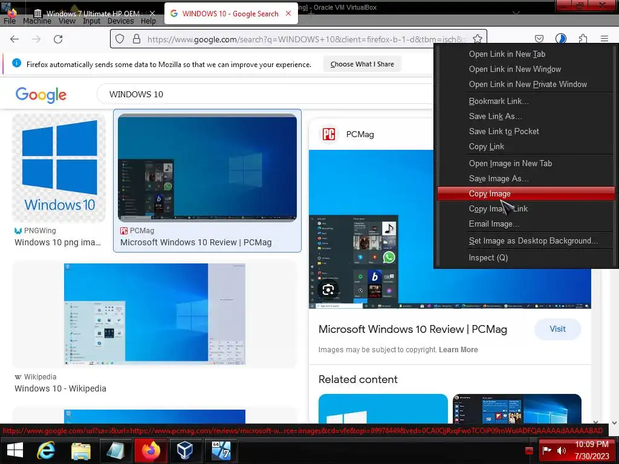The width and height of the screenshot is (619, 464).
Task: Click the Choose What I Share button
Action: [x=362, y=64]
